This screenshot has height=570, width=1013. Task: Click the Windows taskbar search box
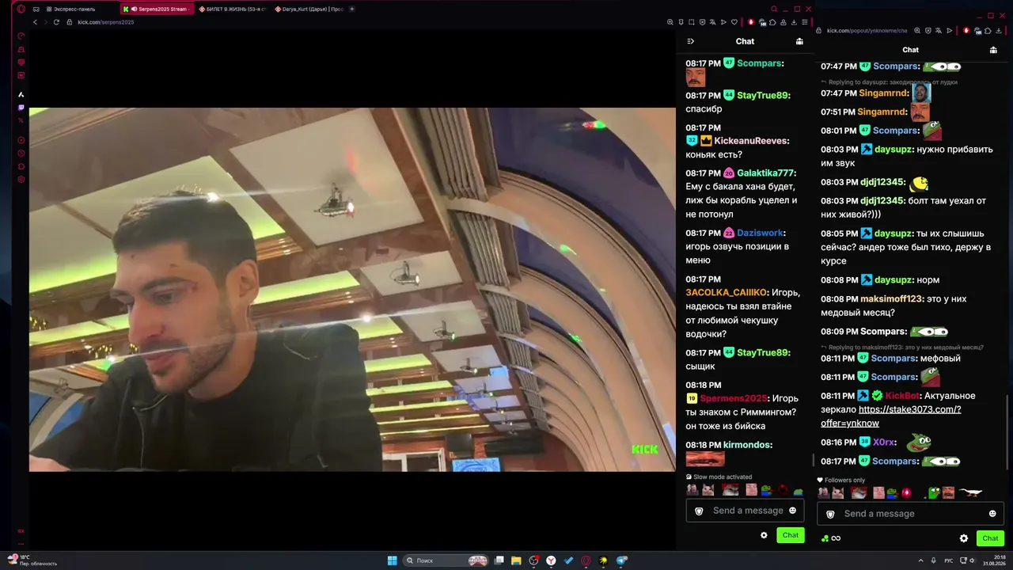[x=446, y=560]
